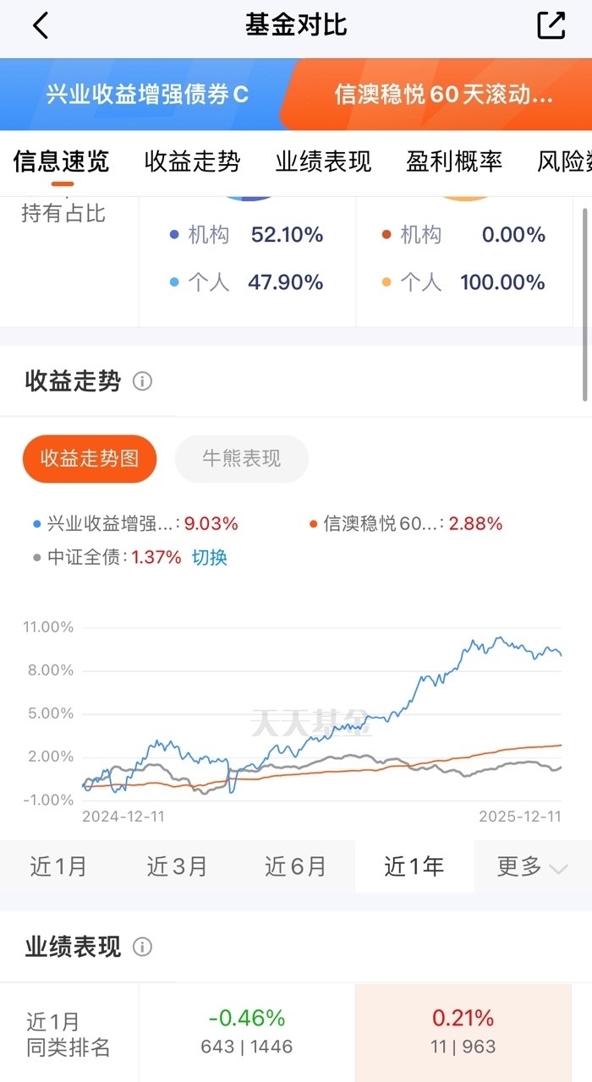592x1082 pixels.
Task: Tap info icon beside 收益走势 heading
Action: point(142,381)
